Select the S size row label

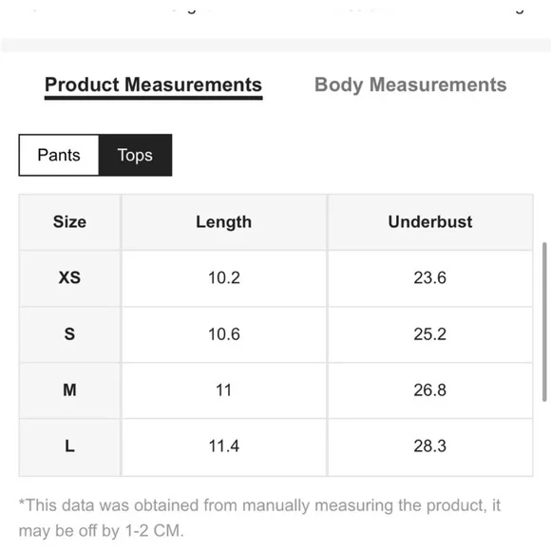point(69,334)
